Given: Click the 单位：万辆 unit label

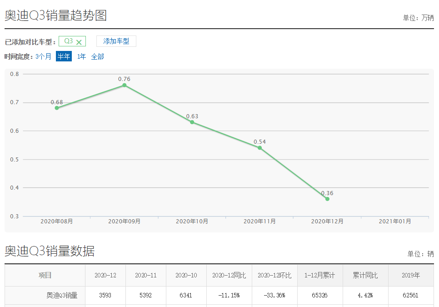Looking at the screenshot, I should pos(418,18).
